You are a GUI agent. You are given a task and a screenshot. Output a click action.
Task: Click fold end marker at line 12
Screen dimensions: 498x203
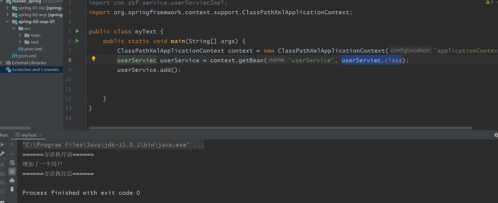[86, 98]
